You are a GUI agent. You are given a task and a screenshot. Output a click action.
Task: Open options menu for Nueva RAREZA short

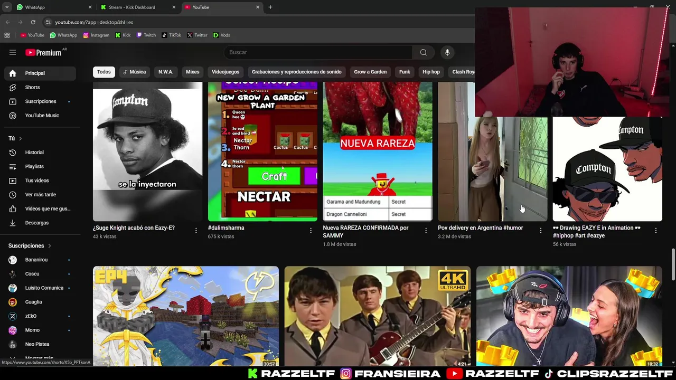(x=426, y=230)
